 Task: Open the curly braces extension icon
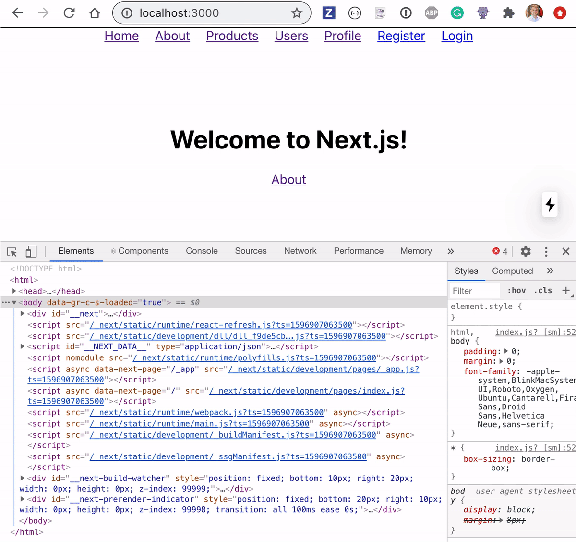tap(355, 13)
